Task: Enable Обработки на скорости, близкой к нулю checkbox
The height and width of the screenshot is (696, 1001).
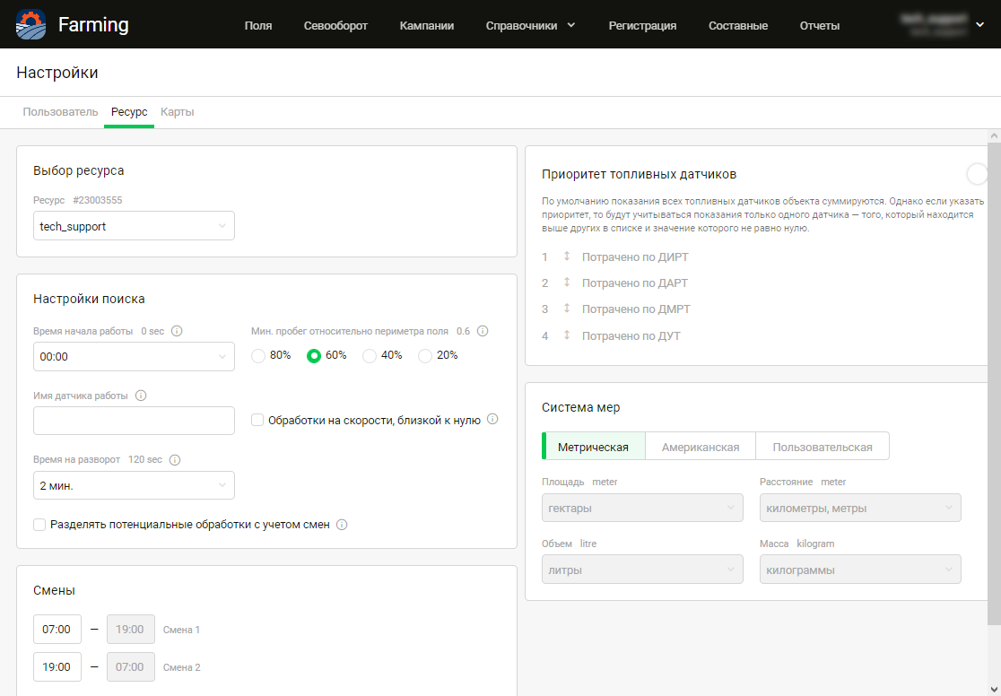Action: tap(257, 420)
